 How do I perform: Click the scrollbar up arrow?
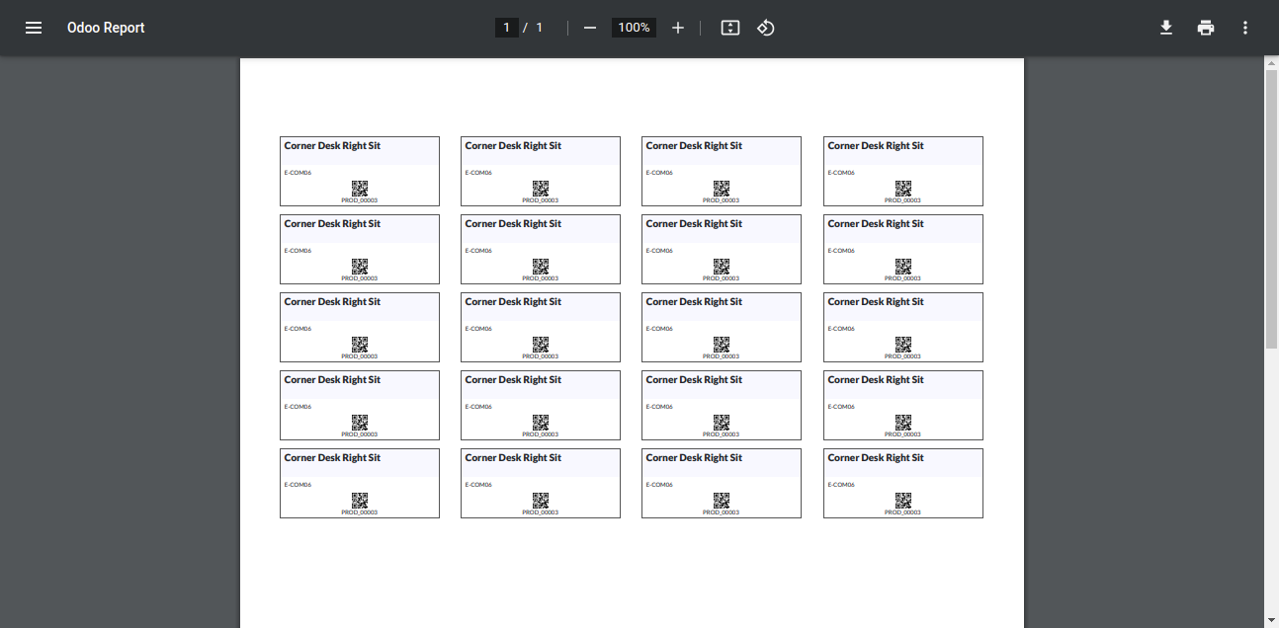click(1272, 62)
